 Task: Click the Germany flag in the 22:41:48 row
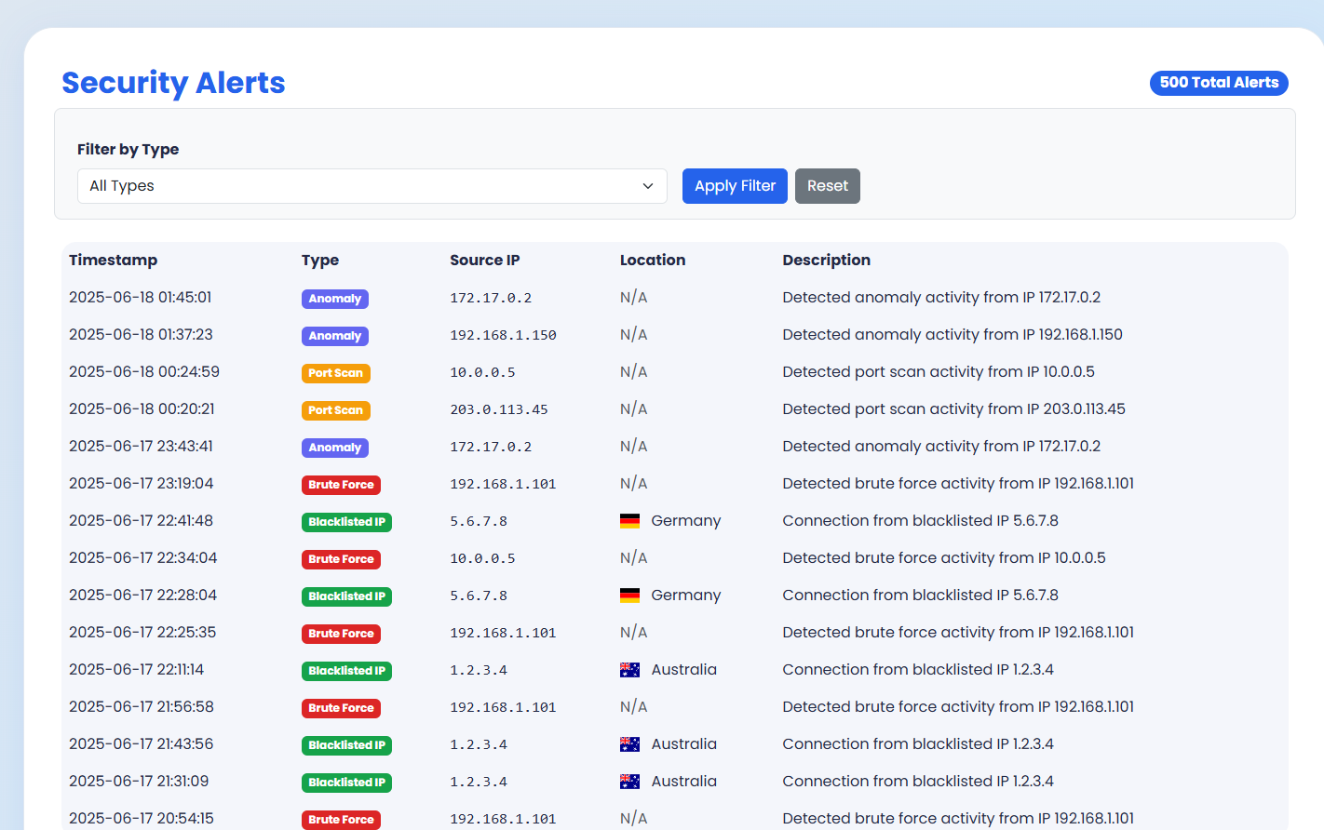coord(630,521)
